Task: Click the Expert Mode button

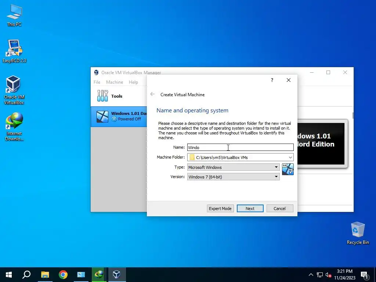Action: pos(220,209)
